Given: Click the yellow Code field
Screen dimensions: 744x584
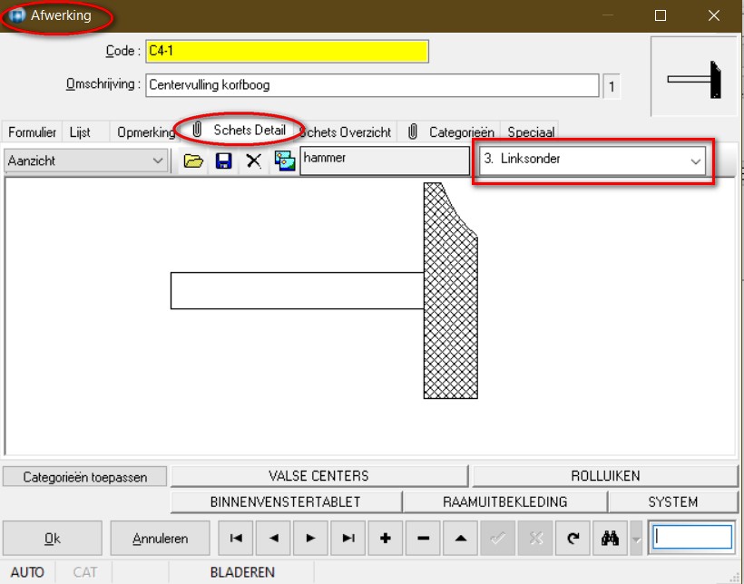Looking at the screenshot, I should pyautogui.click(x=287, y=52).
